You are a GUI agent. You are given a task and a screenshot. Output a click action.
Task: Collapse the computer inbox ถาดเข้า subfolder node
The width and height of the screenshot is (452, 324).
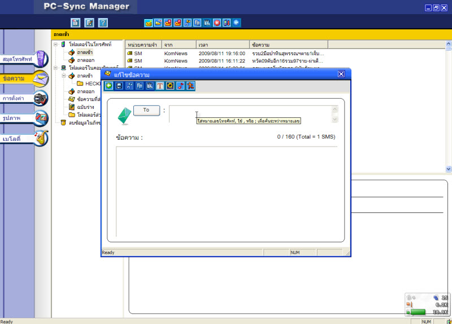(x=64, y=76)
